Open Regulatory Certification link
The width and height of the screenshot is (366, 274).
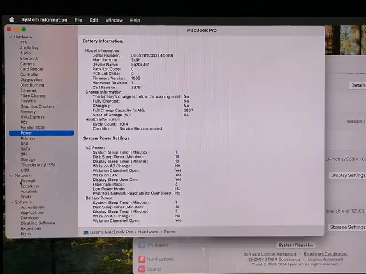coord(325,253)
